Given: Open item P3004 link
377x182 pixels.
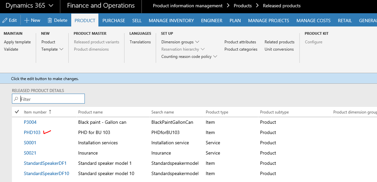Looking at the screenshot, I should [x=30, y=122].
